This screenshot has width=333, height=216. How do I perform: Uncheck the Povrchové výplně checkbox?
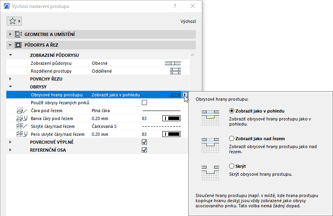tap(145, 142)
